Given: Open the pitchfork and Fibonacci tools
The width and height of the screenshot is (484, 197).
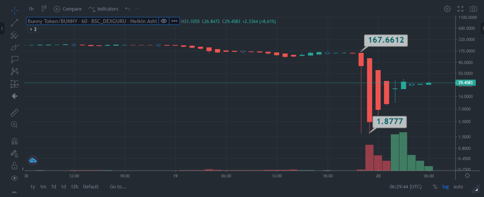Looking at the screenshot, I should coord(14,35).
